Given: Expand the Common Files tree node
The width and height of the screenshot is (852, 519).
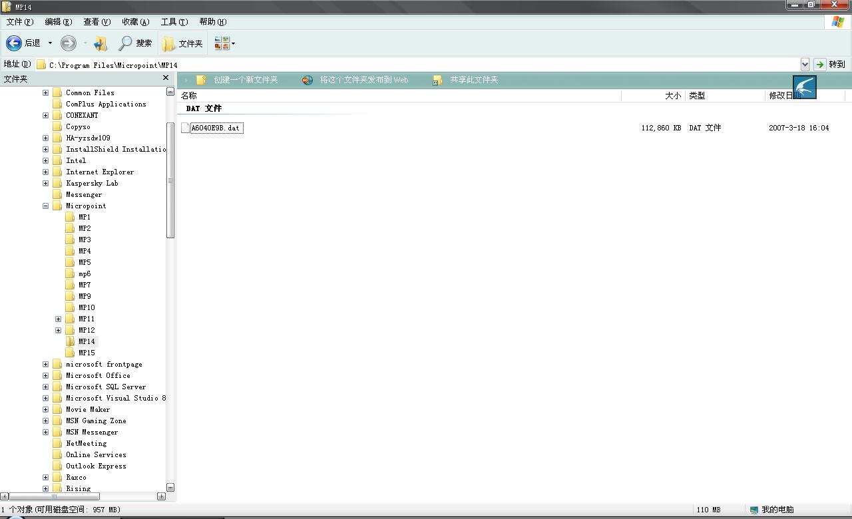Looking at the screenshot, I should tap(46, 92).
